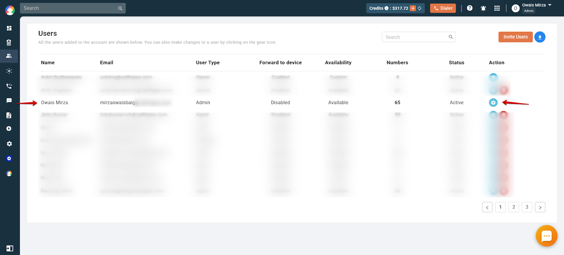Open the lightning bolt icon in sidebar
This screenshot has width=564, height=255.
click(x=9, y=129)
